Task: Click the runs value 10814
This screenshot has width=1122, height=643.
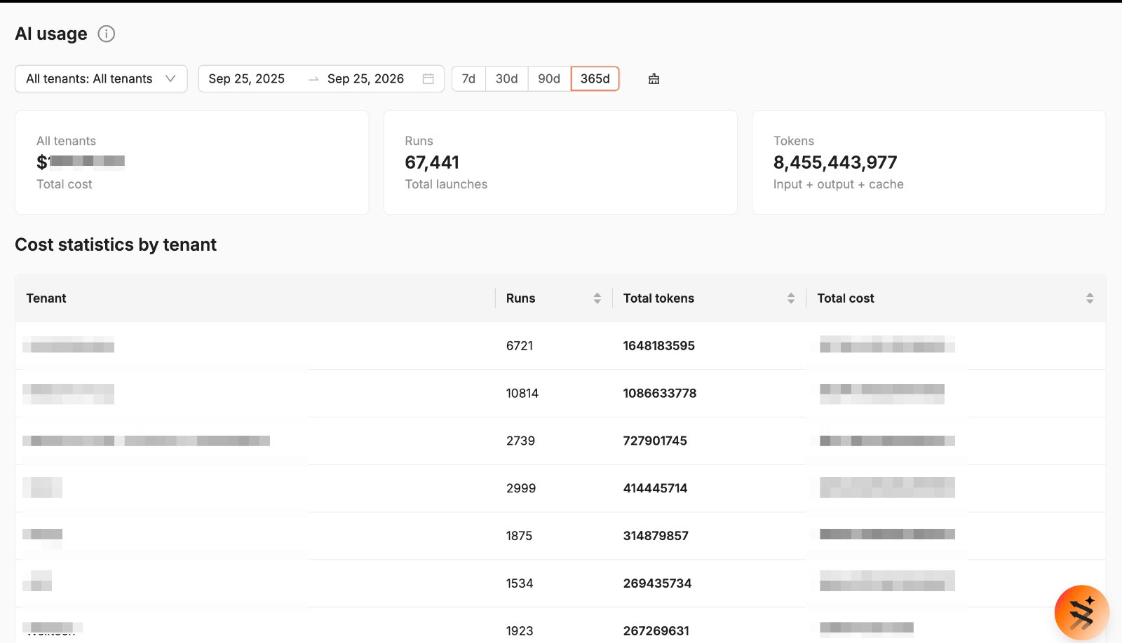Action: click(x=522, y=394)
